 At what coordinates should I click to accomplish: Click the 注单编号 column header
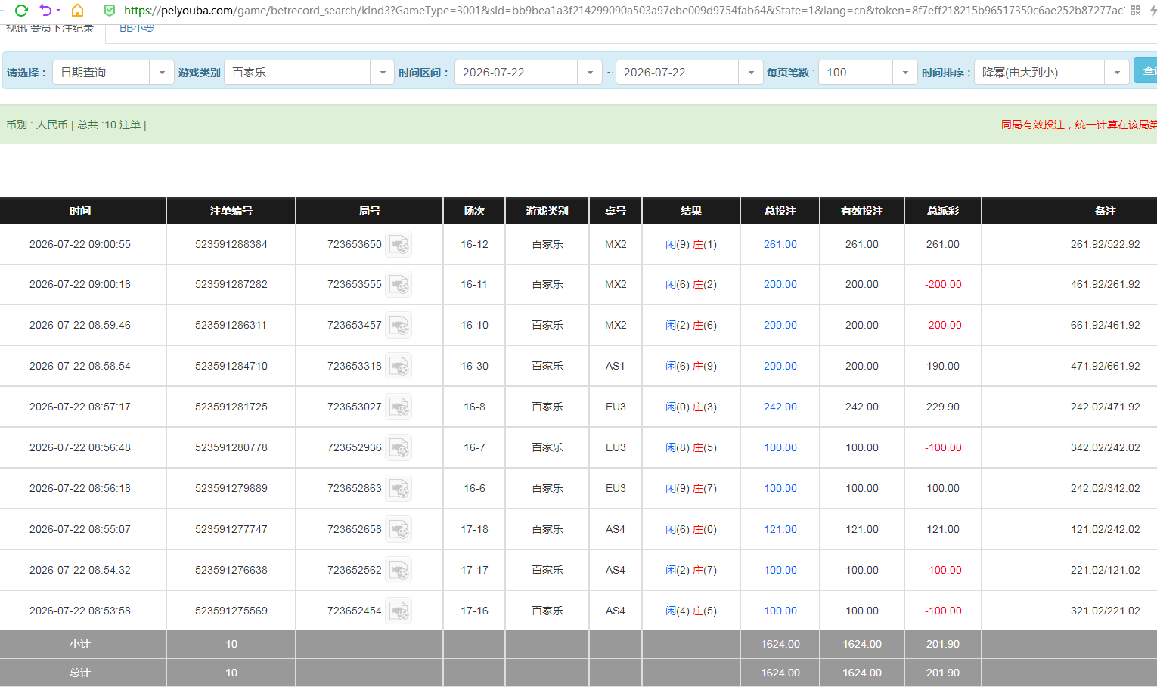(231, 212)
